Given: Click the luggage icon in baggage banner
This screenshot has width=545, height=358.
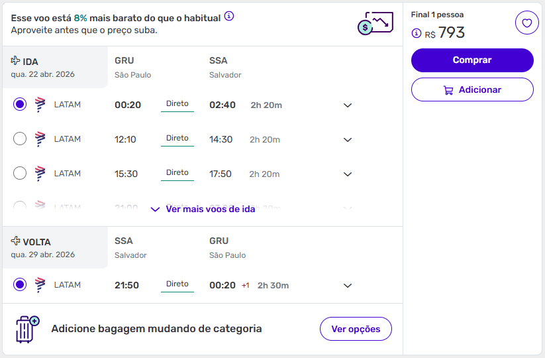Looking at the screenshot, I should [x=27, y=329].
